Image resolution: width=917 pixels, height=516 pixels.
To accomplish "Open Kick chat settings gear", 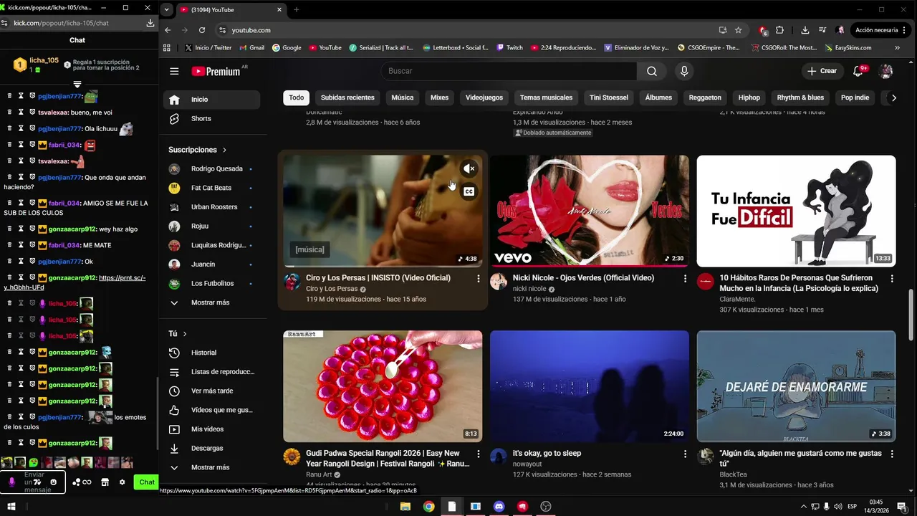I will click(123, 482).
